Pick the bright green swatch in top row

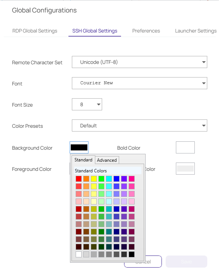click(x=101, y=179)
